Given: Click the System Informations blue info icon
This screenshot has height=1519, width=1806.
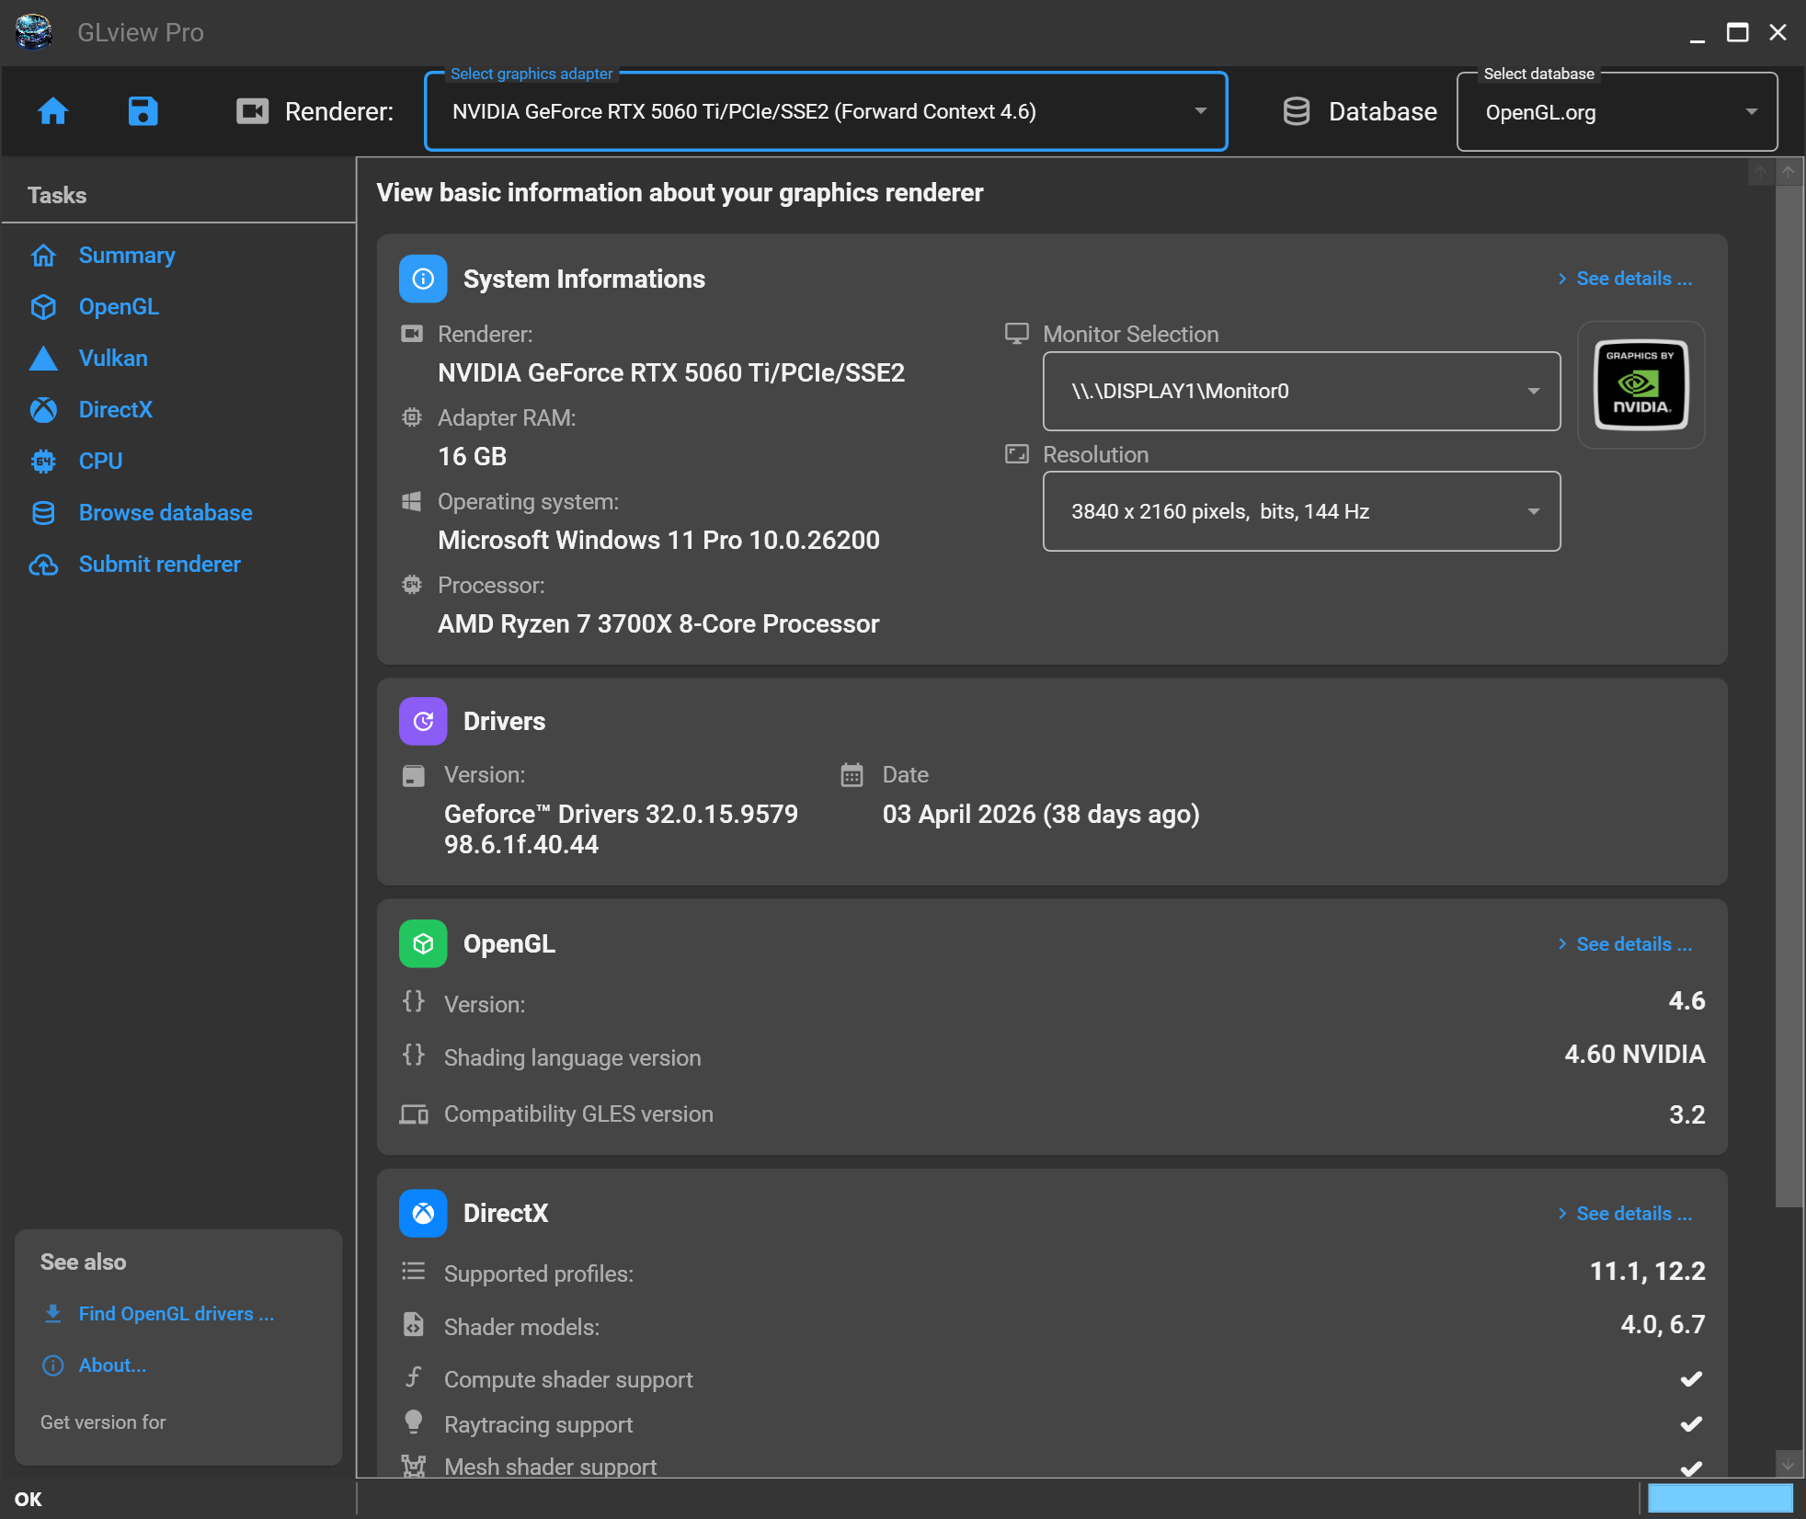Looking at the screenshot, I should point(423,279).
